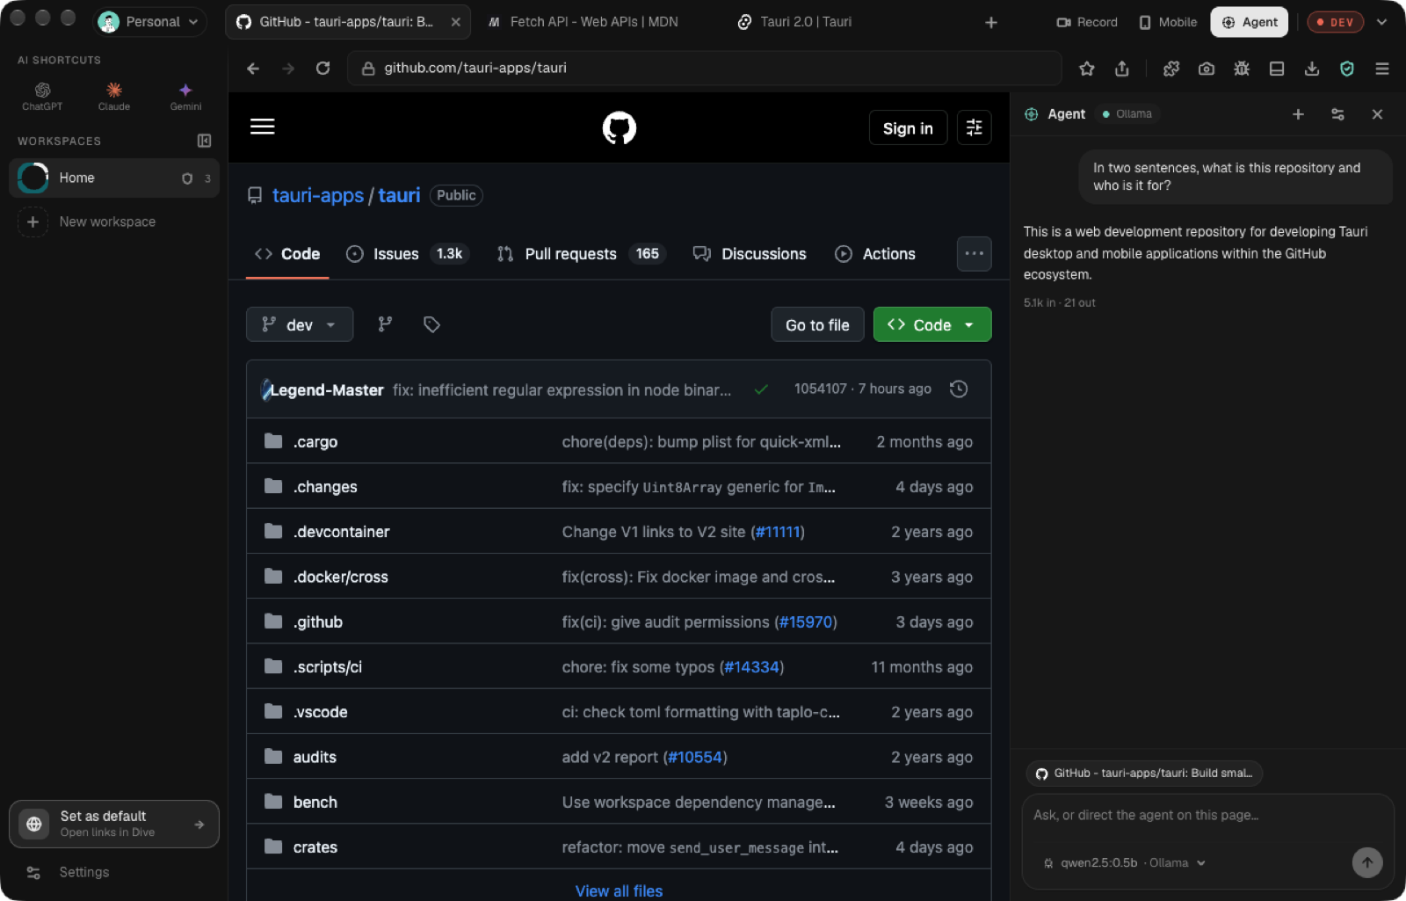The image size is (1406, 901).
Task: Open the bug debug icon in toolbar
Action: pos(1242,69)
